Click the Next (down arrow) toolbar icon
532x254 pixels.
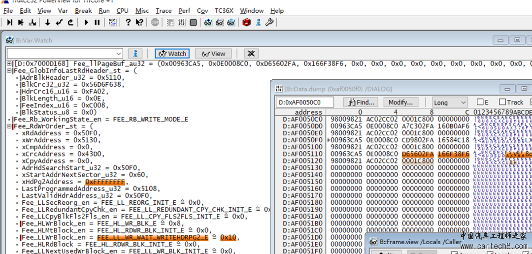[x=47, y=22]
